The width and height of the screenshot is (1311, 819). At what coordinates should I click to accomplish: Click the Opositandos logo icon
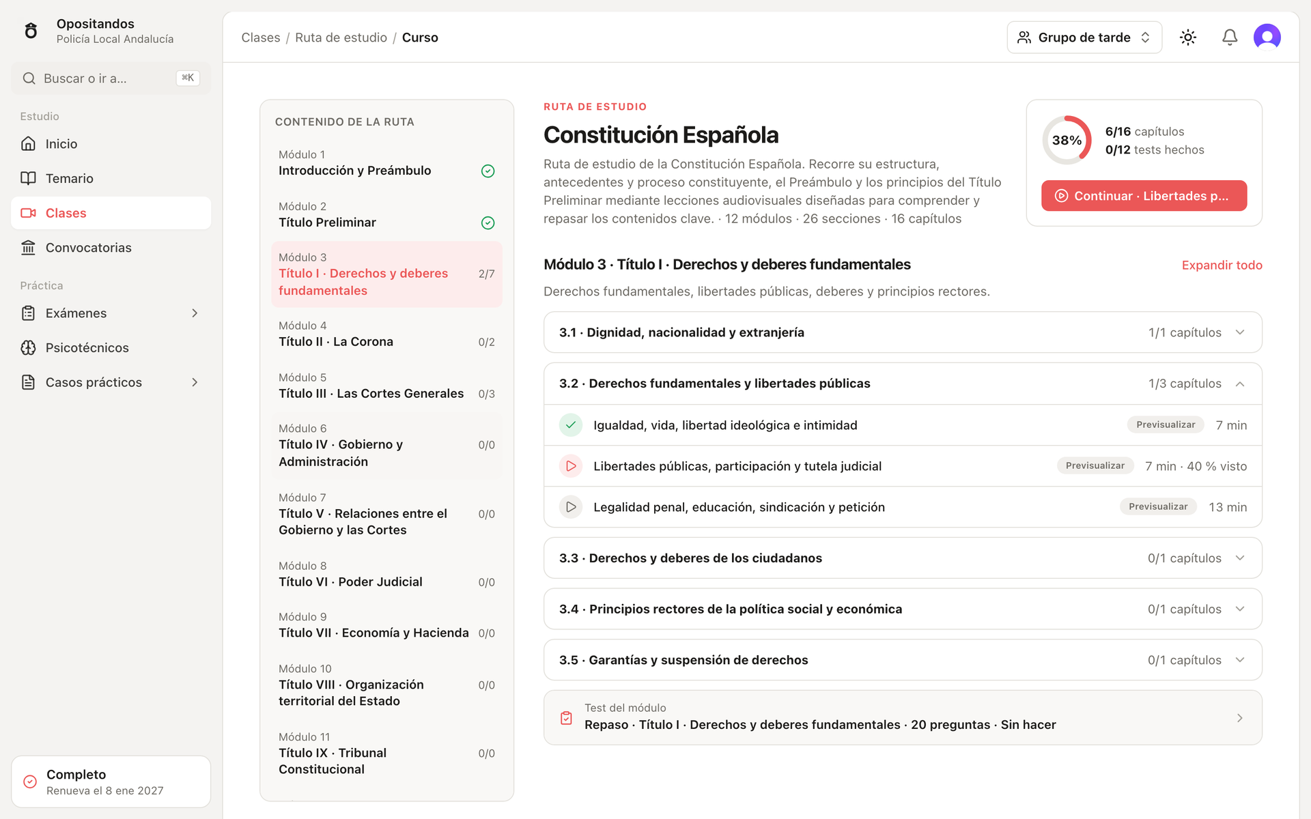tap(31, 31)
